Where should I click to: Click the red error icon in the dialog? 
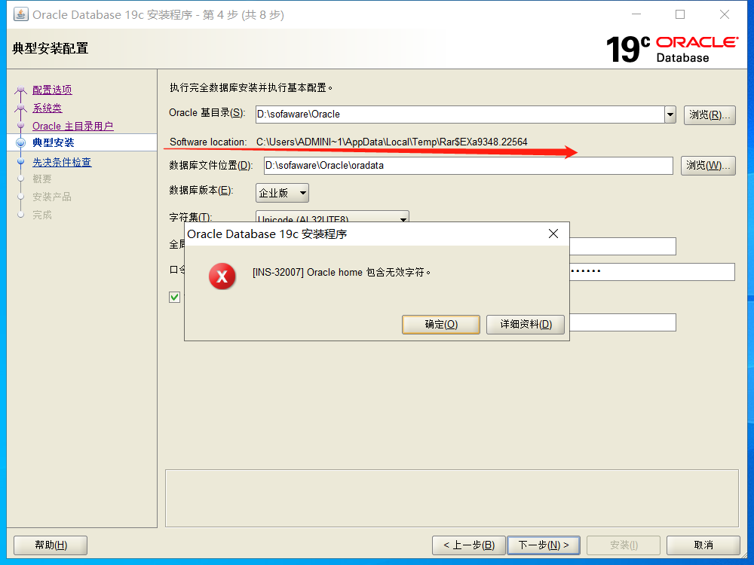[222, 276]
